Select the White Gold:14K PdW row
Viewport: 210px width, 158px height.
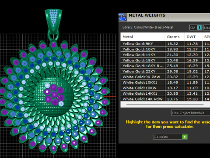click(165, 99)
